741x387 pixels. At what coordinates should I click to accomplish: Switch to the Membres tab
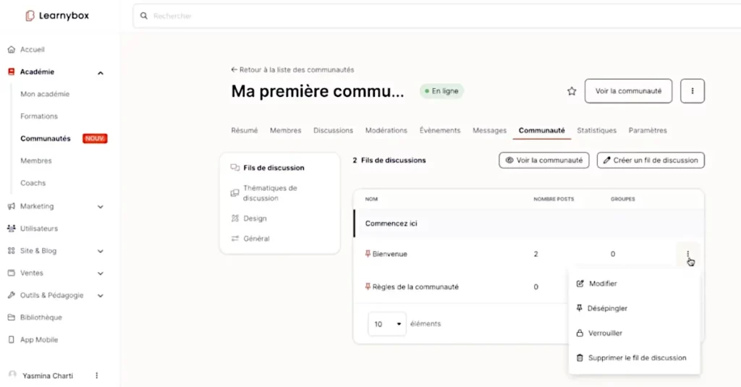coord(285,130)
